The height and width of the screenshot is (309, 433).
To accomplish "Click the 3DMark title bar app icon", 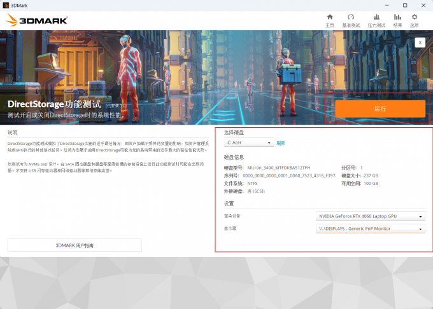I will coord(6,5).
